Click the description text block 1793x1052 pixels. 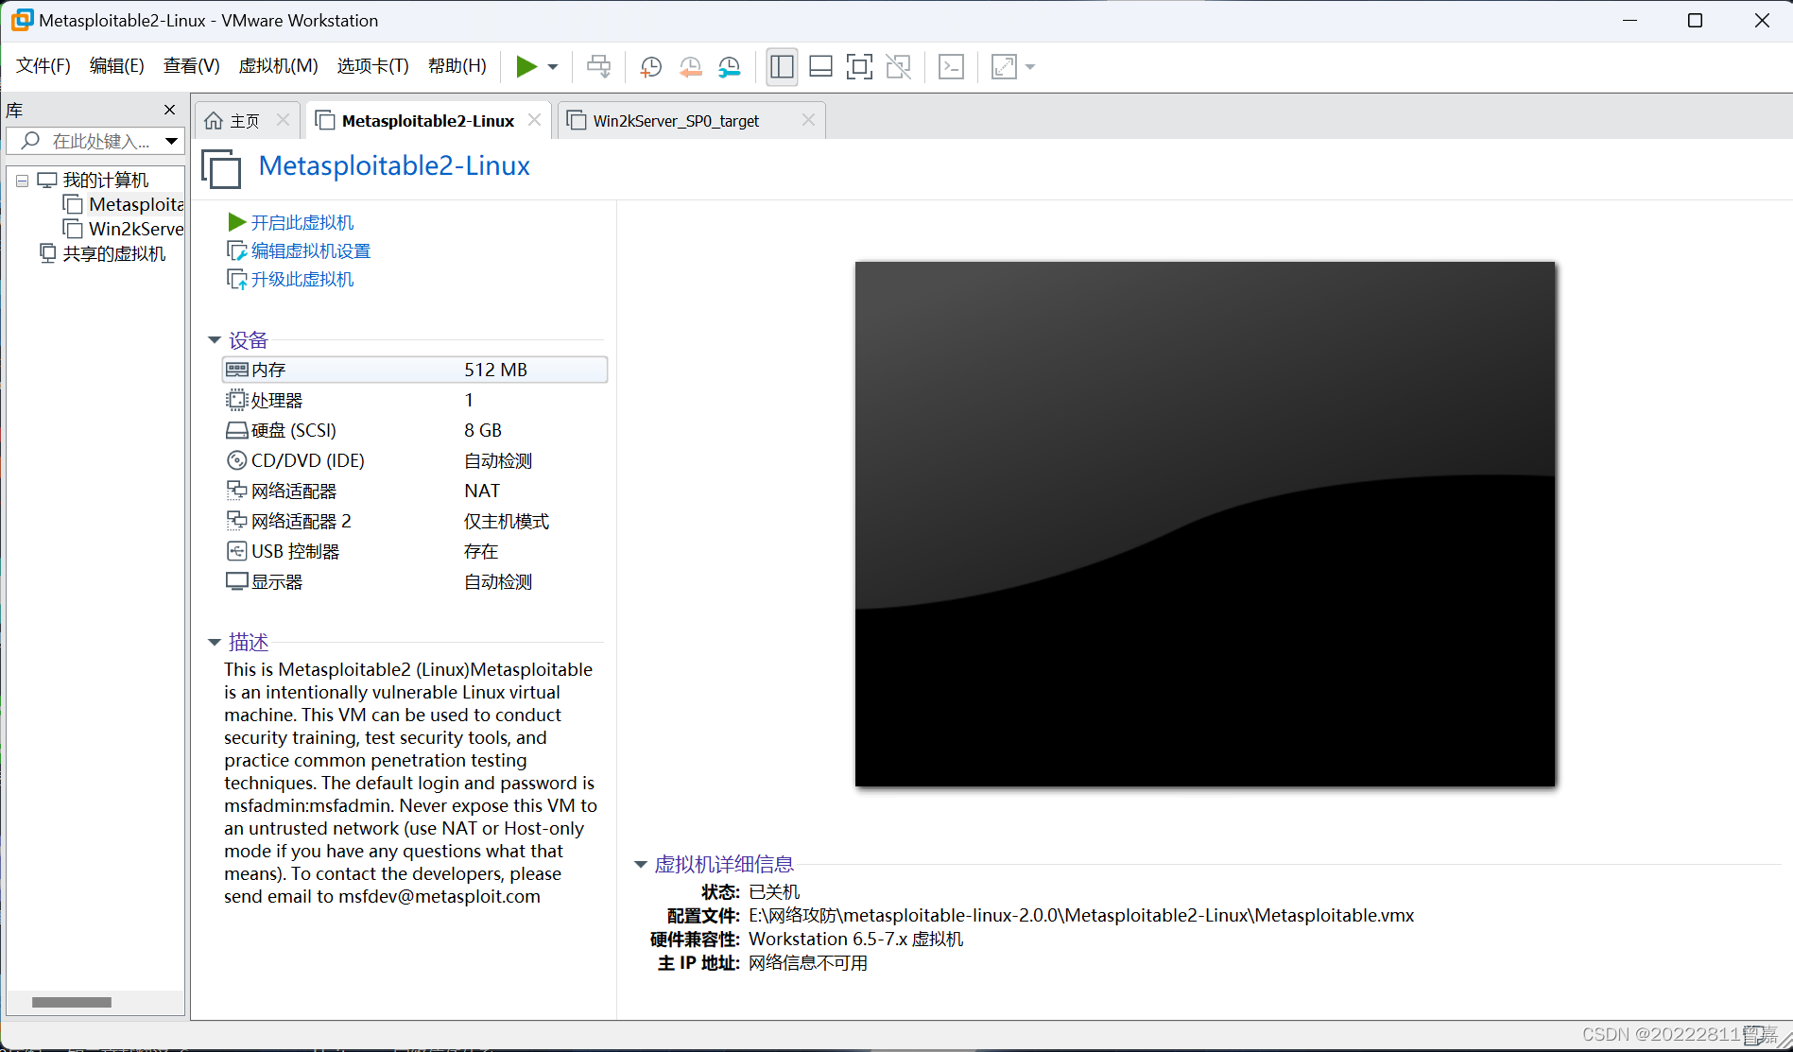(410, 783)
